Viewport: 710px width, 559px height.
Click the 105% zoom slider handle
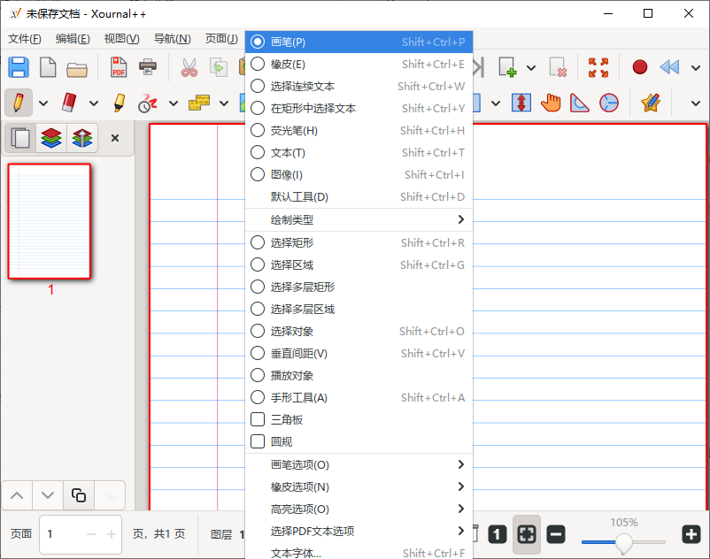click(x=623, y=542)
